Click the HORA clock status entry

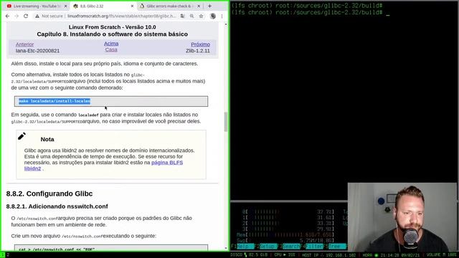(x=392, y=255)
